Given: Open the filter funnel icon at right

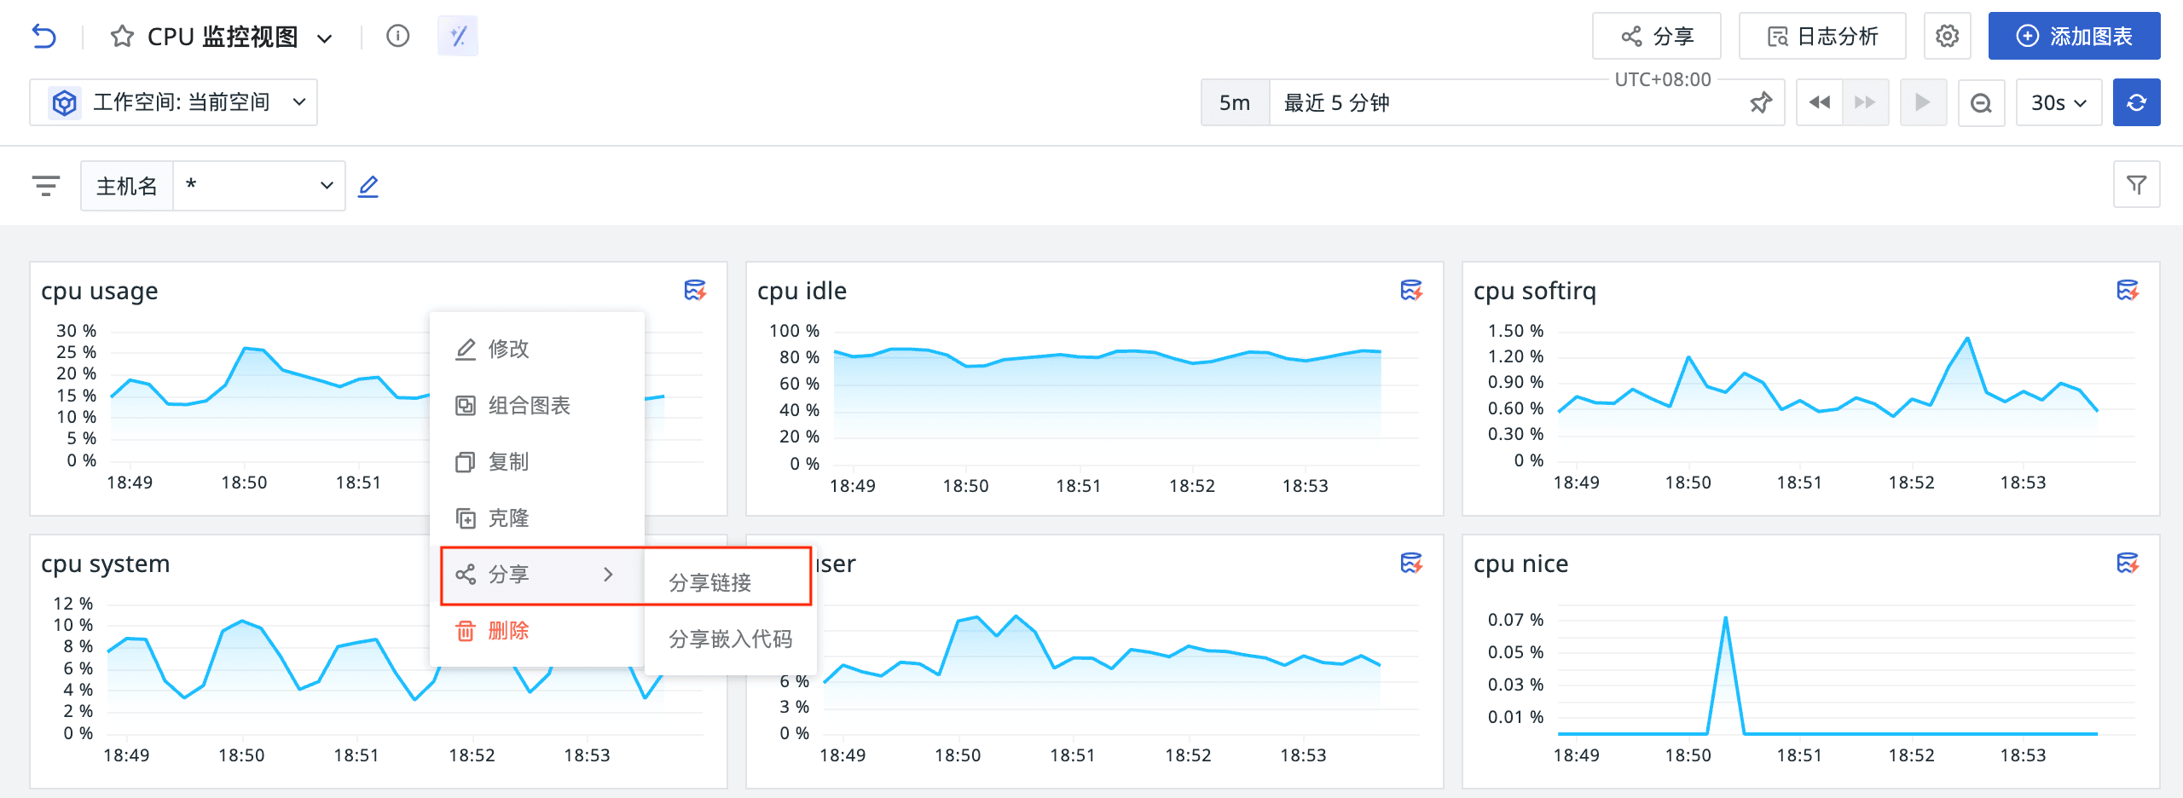Looking at the screenshot, I should (2136, 185).
